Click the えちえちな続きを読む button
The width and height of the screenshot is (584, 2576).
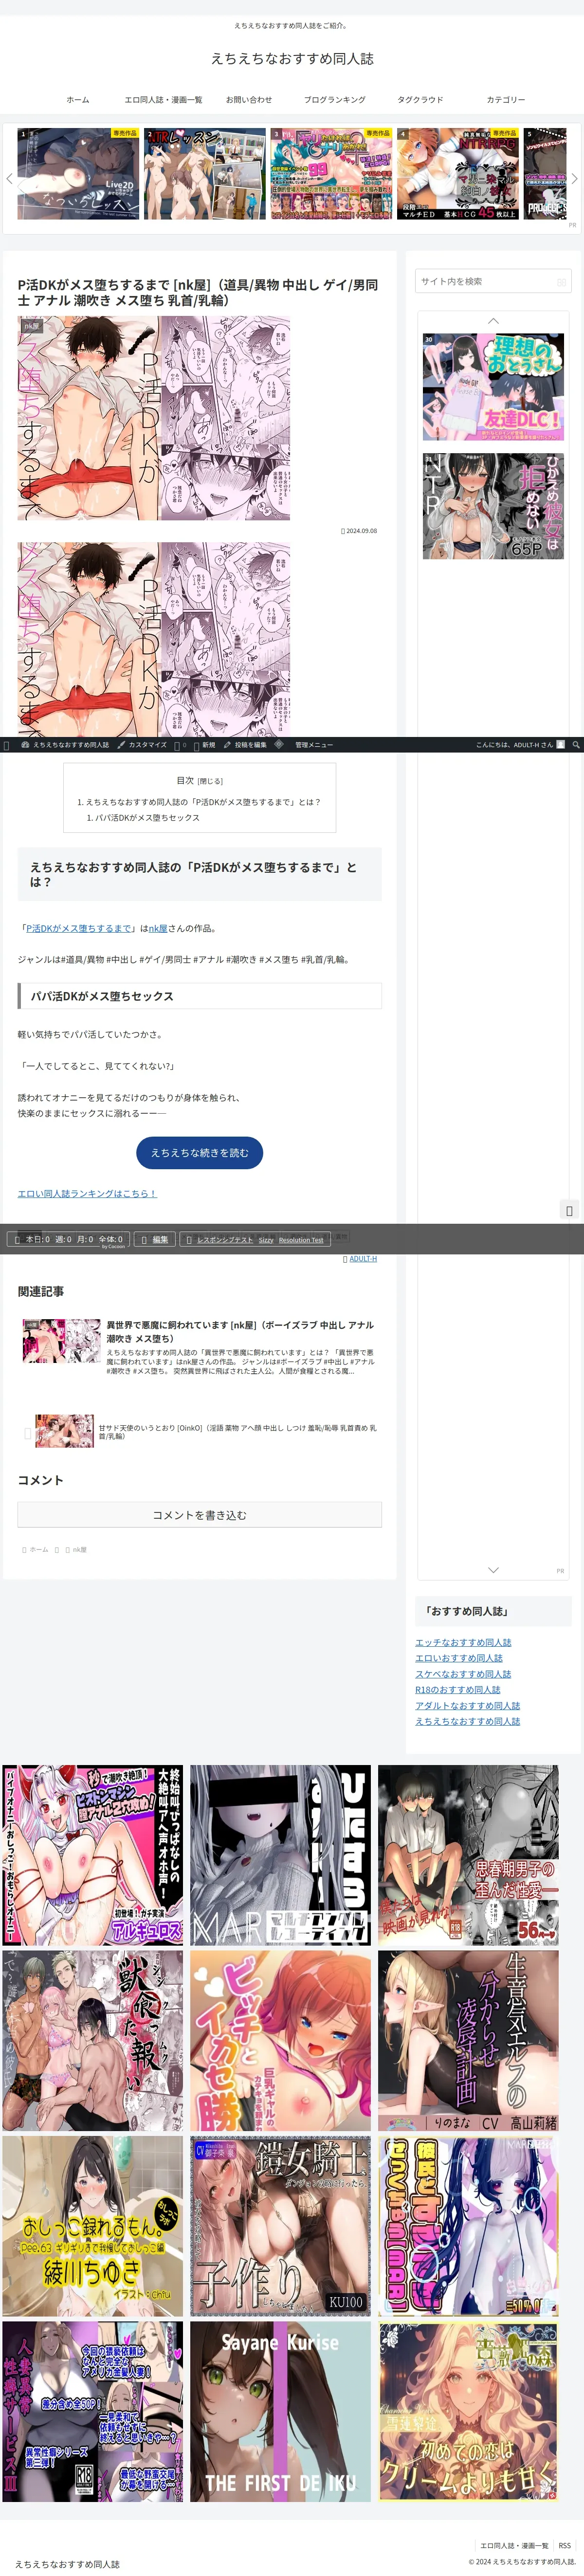[200, 1153]
